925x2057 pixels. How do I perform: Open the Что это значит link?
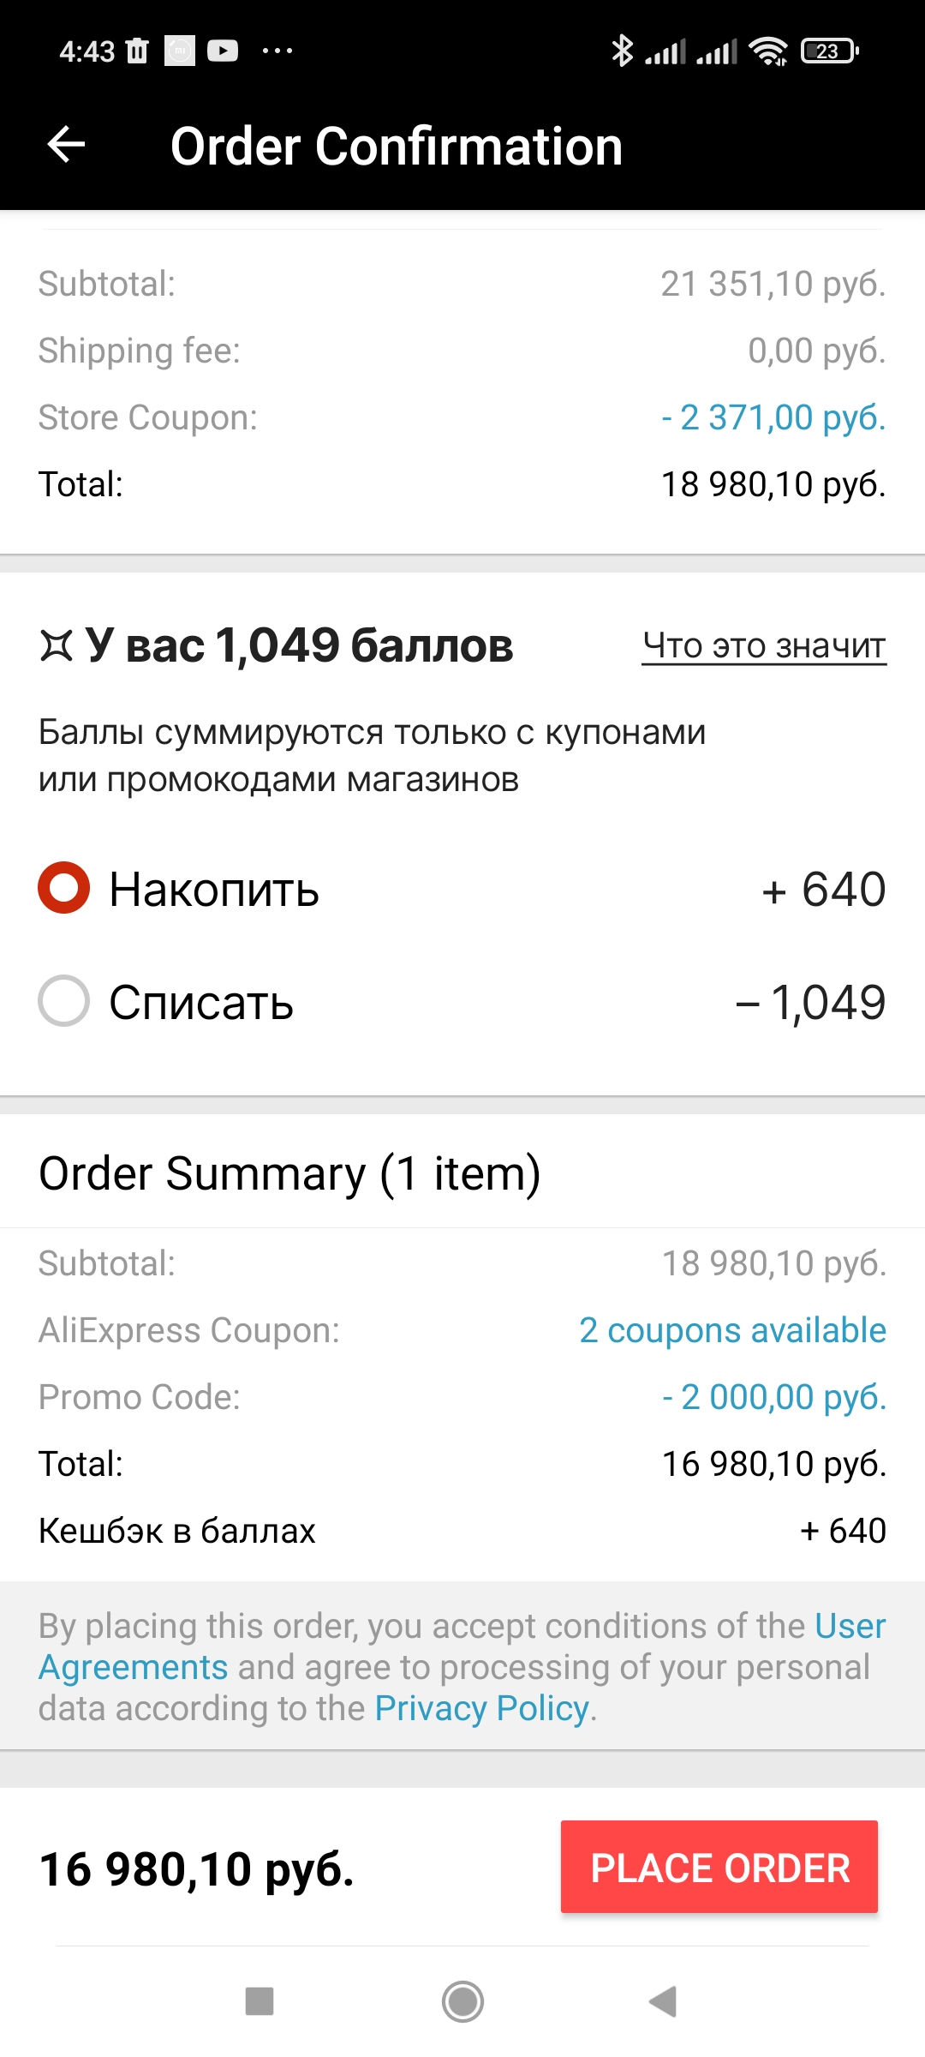coord(764,645)
